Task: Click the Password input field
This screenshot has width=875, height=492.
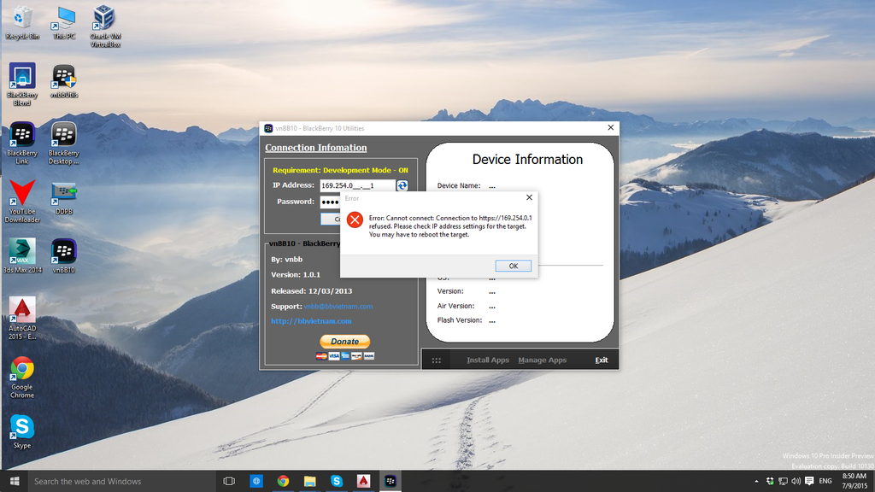Action: [x=331, y=202]
